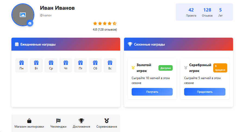Click the 4.8 (128 отзывов) rating text
245x132 pixels.
click(x=105, y=30)
